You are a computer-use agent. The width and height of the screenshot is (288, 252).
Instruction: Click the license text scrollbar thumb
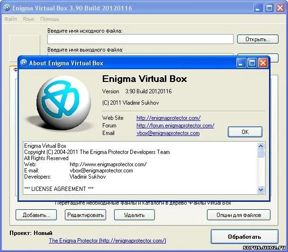pos(261,154)
